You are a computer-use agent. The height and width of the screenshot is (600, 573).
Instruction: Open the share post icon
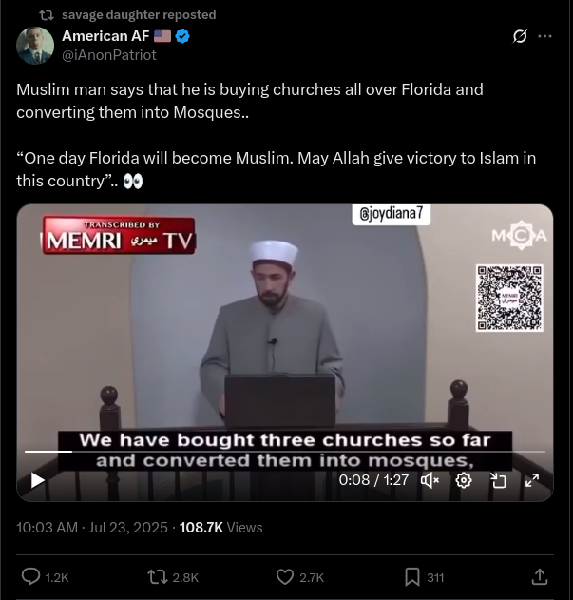coord(540,576)
